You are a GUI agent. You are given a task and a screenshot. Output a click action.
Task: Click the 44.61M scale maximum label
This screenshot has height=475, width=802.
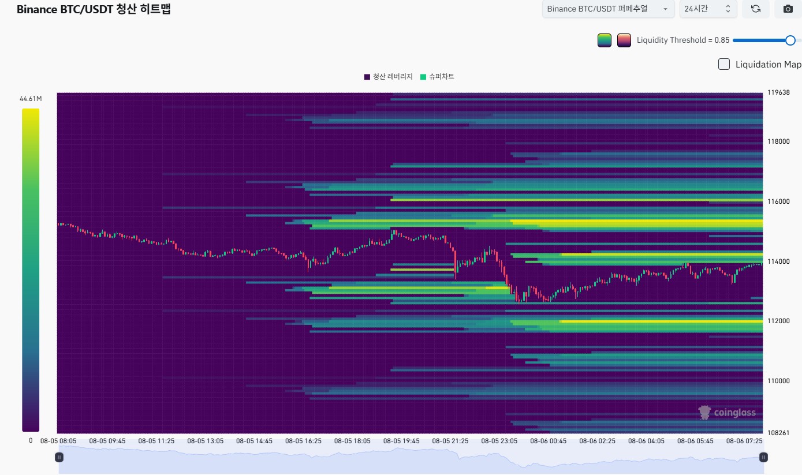point(31,99)
